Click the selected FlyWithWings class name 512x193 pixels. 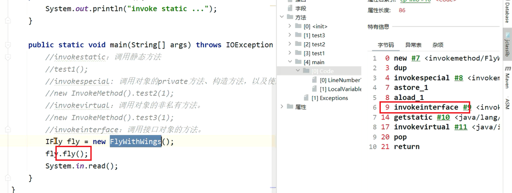coord(136,141)
